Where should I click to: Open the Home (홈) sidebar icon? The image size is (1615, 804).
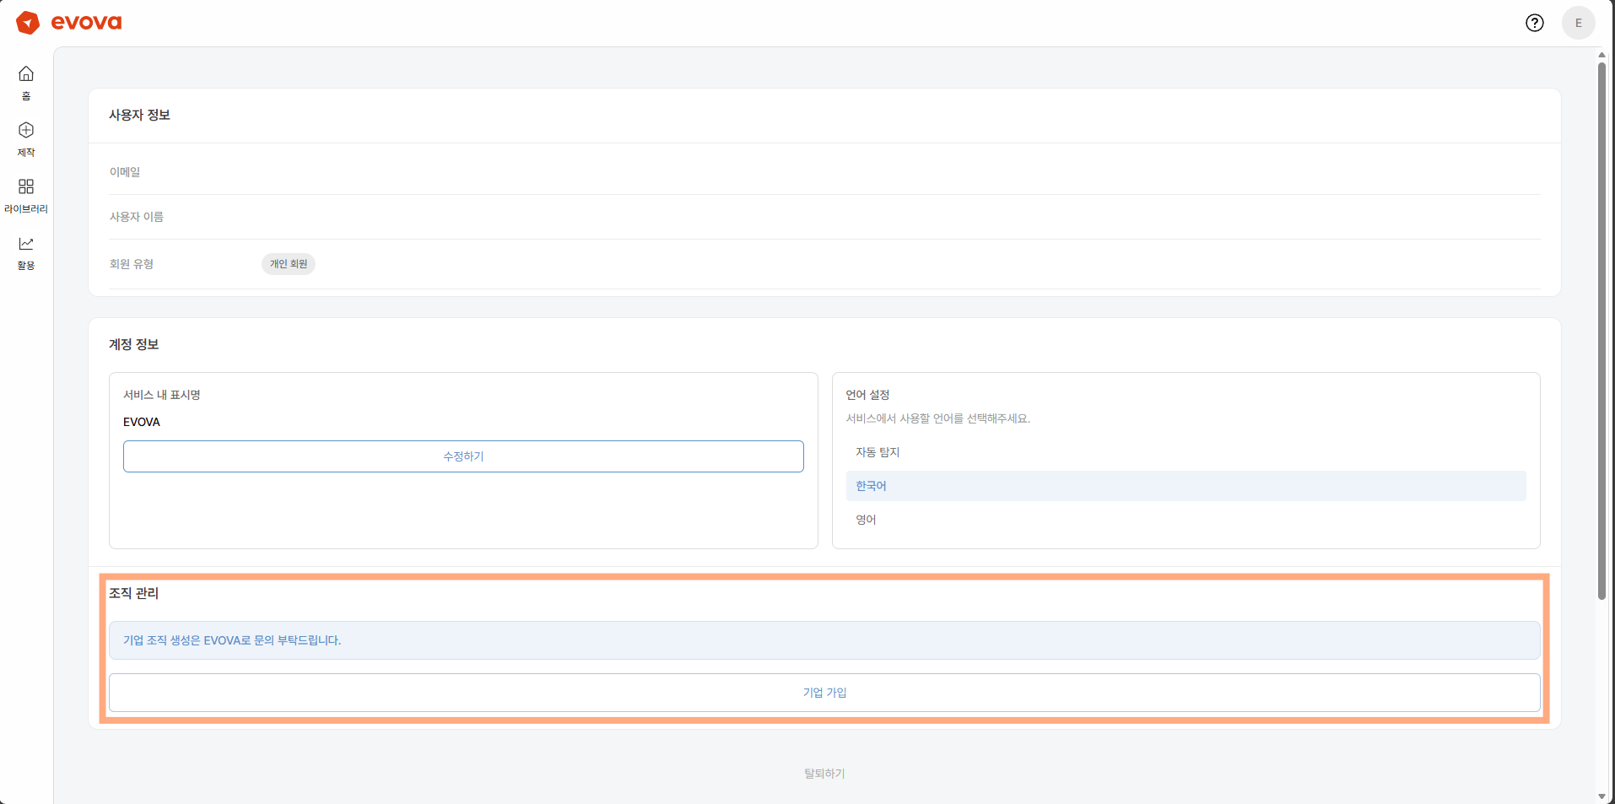click(26, 74)
